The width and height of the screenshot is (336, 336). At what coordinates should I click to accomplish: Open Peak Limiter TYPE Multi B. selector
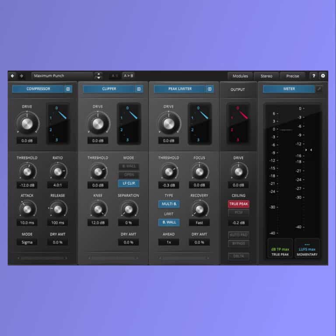click(169, 204)
